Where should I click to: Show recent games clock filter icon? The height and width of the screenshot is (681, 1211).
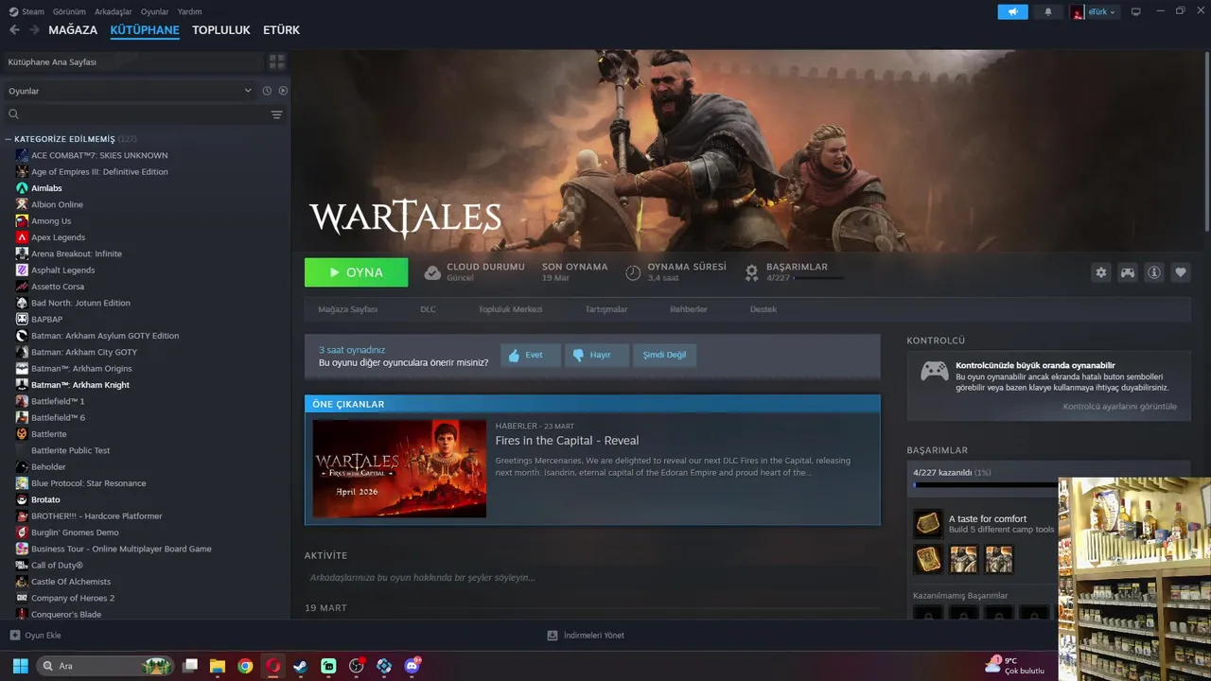267,91
